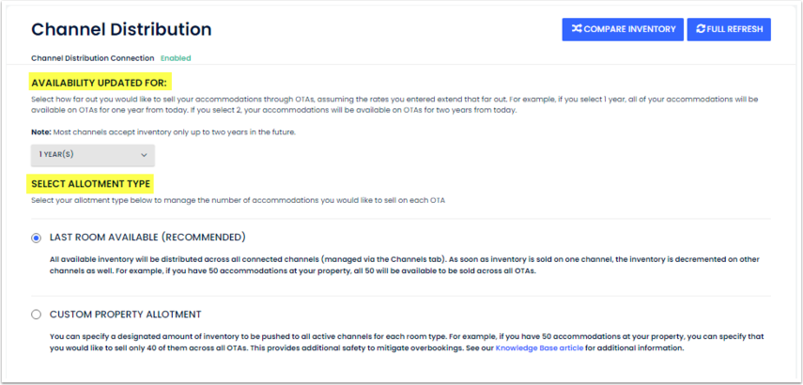Image resolution: width=803 pixels, height=385 pixels.
Task: Click the Channel Distribution Connection label
Action: pos(92,58)
